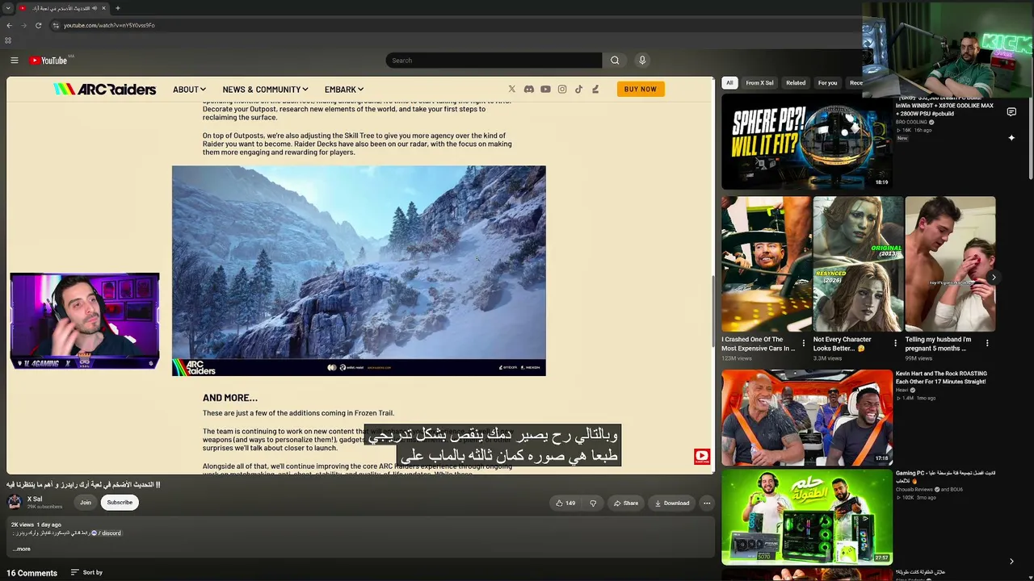Viewport: 1034px width, 581px height.
Task: Open the X (Twitter) icon on ARC Raiders header
Action: click(511, 90)
